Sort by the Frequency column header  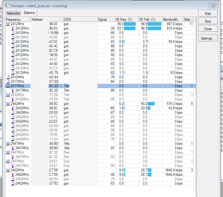click(x=17, y=19)
